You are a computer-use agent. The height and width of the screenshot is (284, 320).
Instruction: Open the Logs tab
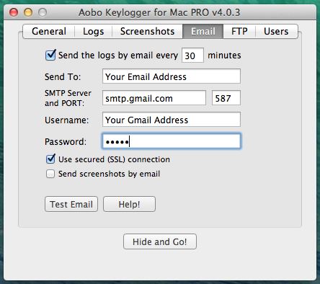[94, 31]
